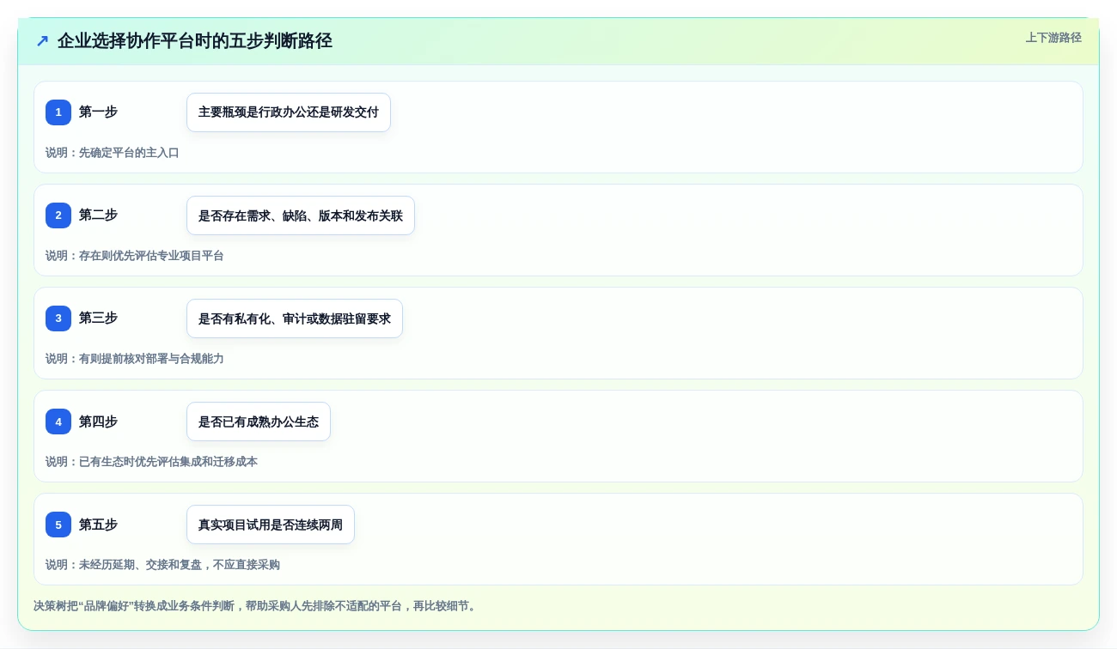
Task: Select the 是否有私有化、审计或数据驻留要求 box
Action: pos(295,318)
